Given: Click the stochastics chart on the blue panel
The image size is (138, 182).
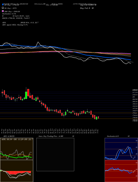Looking at the screenshot, I should [x=121, y=149].
